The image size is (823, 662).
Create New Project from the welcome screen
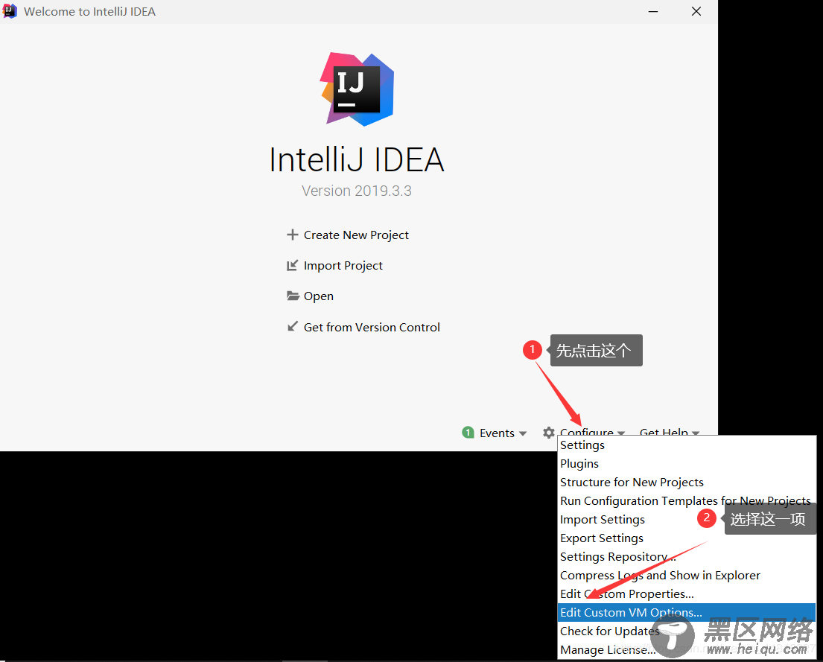pos(356,235)
